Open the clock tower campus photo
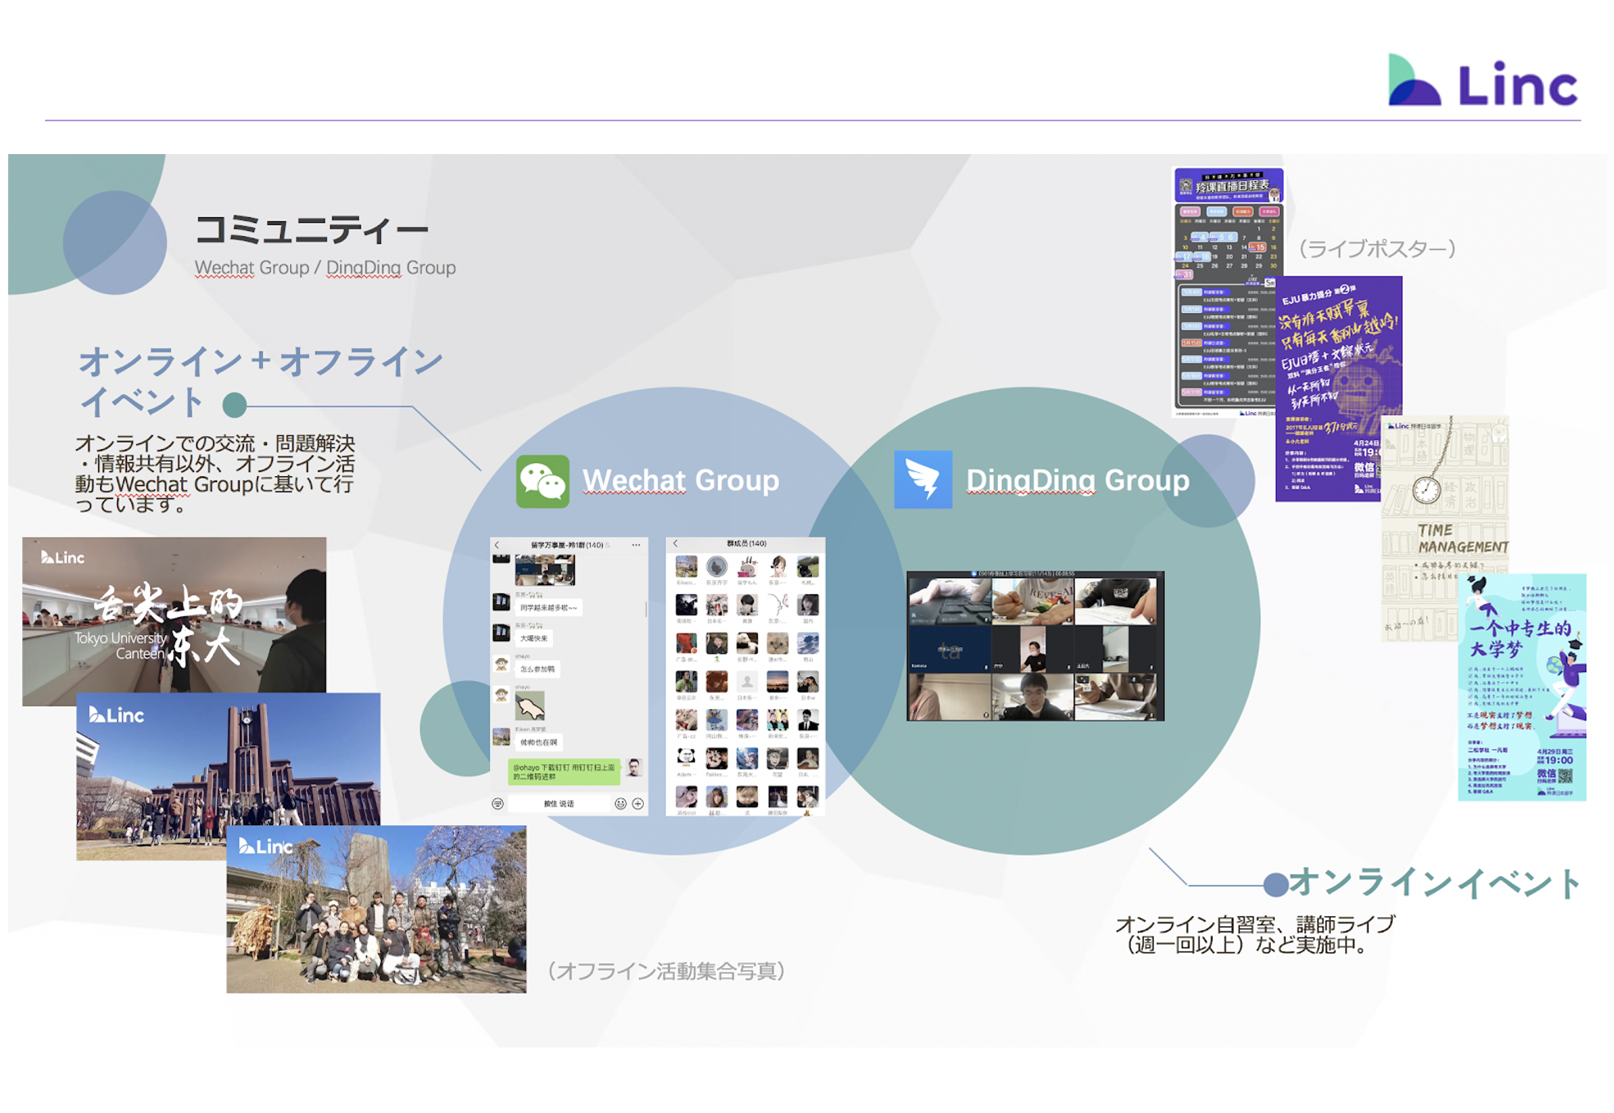This screenshot has height=1113, width=1614. point(228,759)
